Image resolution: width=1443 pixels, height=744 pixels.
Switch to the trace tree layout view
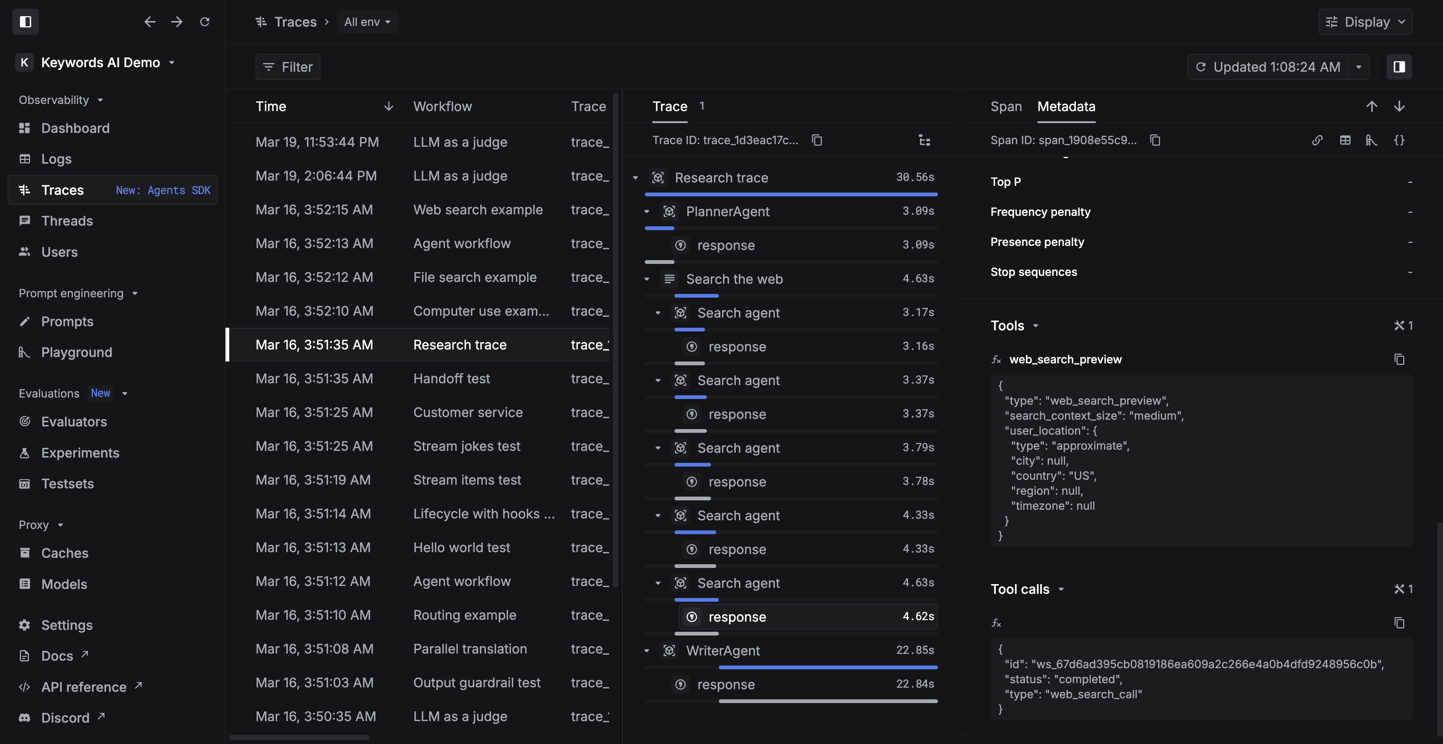tap(924, 140)
